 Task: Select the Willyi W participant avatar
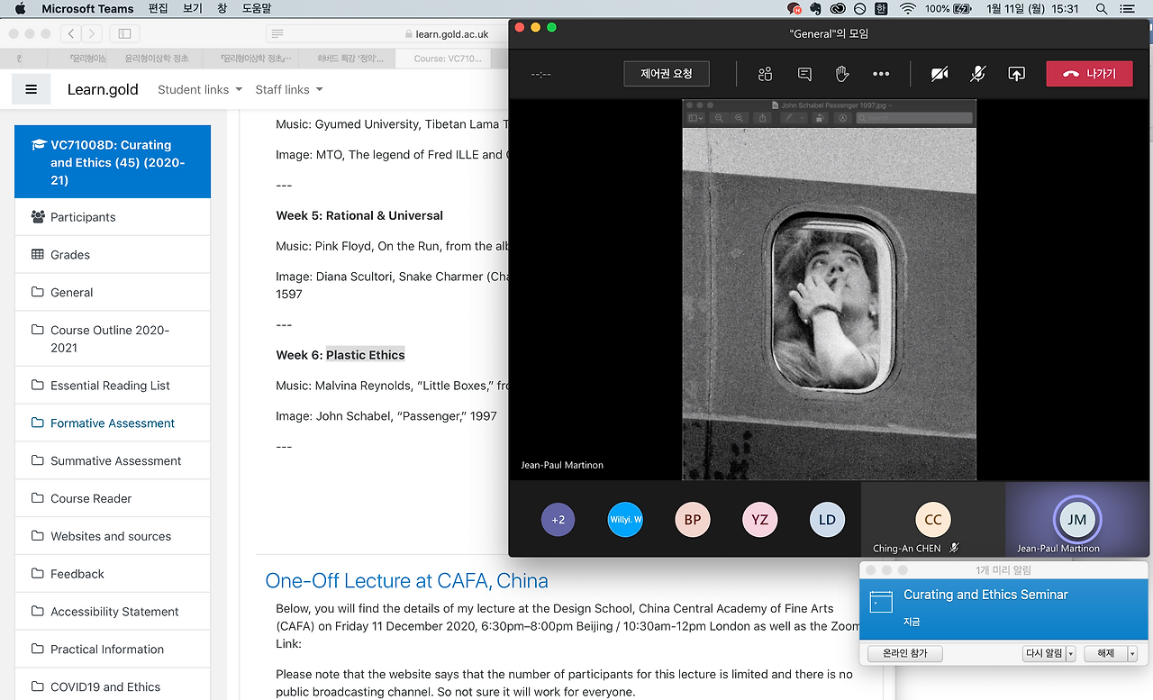coord(625,520)
